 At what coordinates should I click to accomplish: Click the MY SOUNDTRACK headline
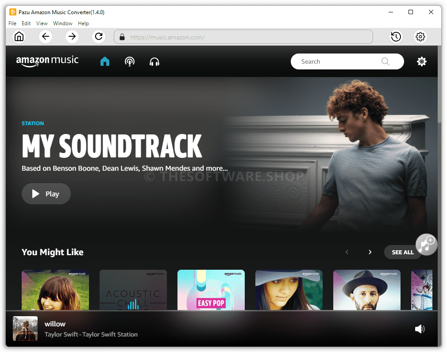112,146
